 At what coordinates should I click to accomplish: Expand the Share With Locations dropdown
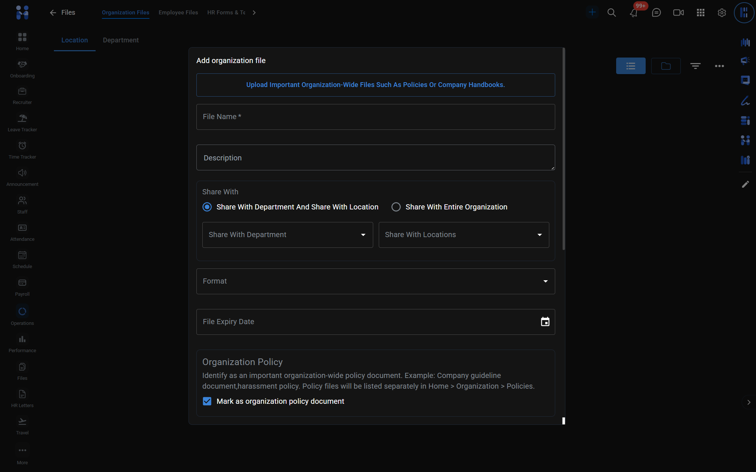464,235
